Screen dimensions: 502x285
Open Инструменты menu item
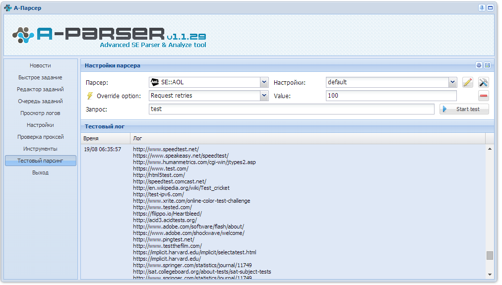(x=40, y=149)
